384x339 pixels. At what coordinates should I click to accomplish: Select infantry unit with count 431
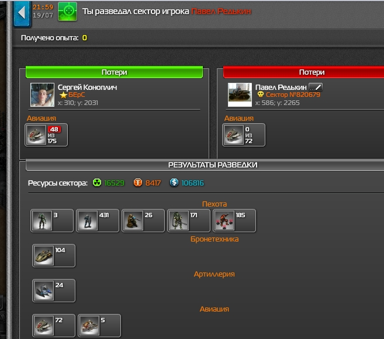pos(98,221)
